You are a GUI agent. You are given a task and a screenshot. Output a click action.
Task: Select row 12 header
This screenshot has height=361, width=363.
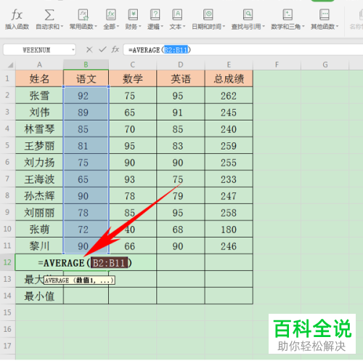pyautogui.click(x=7, y=262)
